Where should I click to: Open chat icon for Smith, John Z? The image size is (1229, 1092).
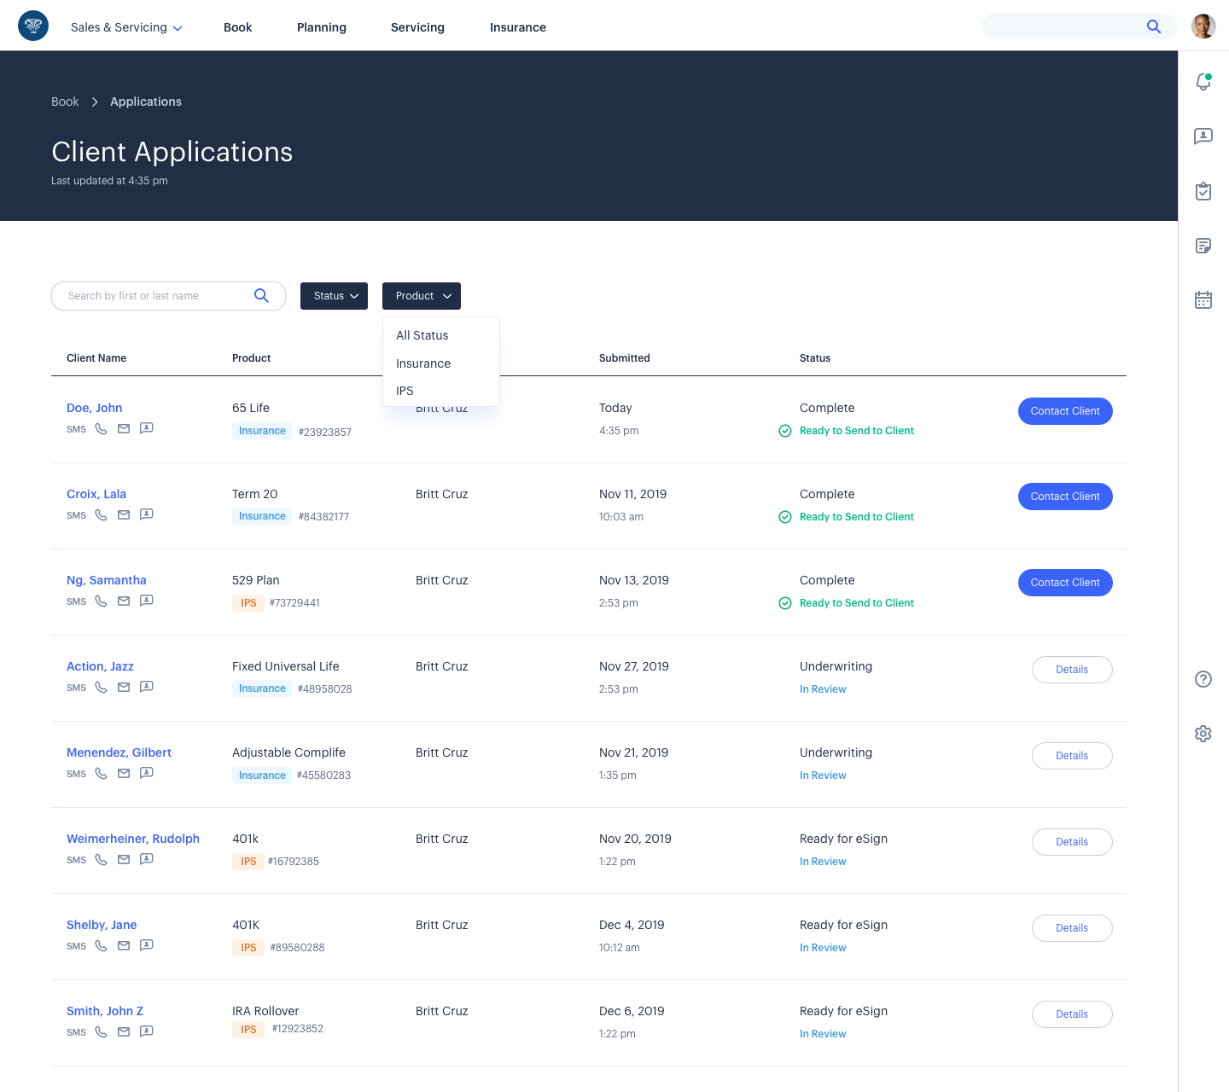click(147, 1031)
